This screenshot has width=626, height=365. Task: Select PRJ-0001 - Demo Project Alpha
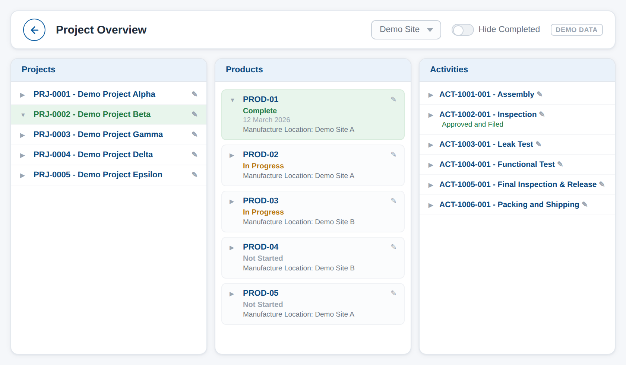click(94, 94)
